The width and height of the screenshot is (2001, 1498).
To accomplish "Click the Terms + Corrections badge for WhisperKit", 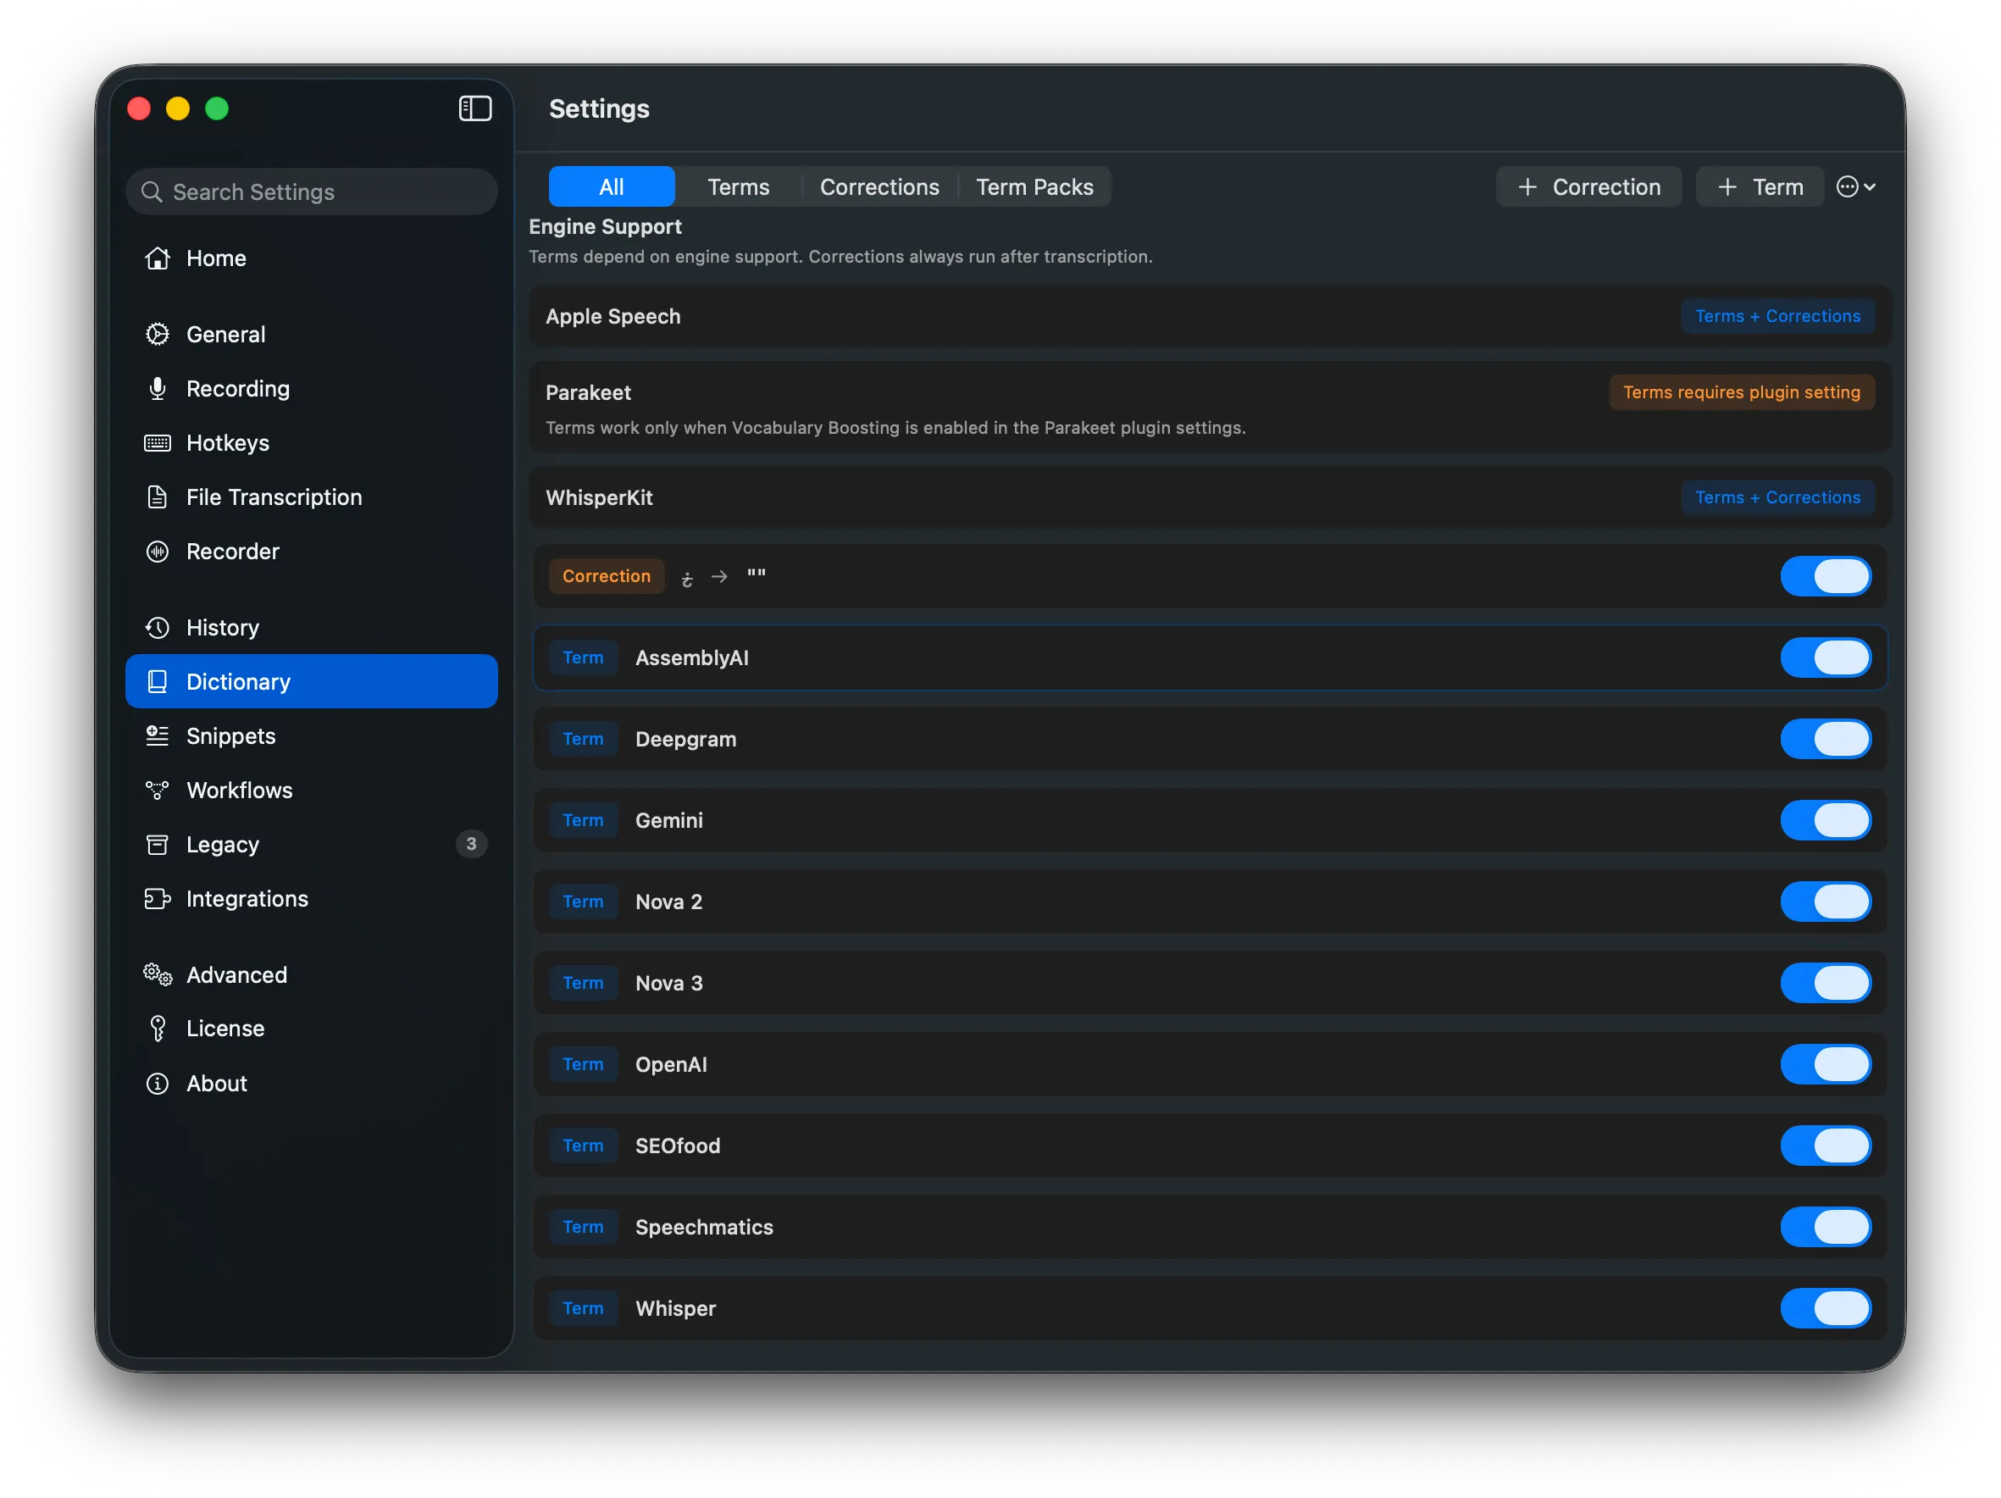I will [x=1777, y=497].
